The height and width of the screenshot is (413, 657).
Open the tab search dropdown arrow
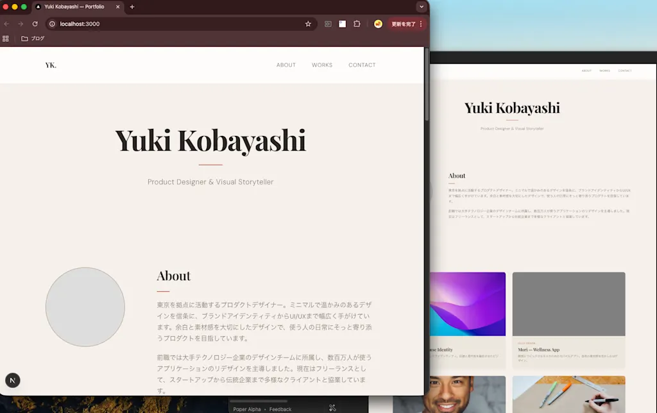[421, 6]
